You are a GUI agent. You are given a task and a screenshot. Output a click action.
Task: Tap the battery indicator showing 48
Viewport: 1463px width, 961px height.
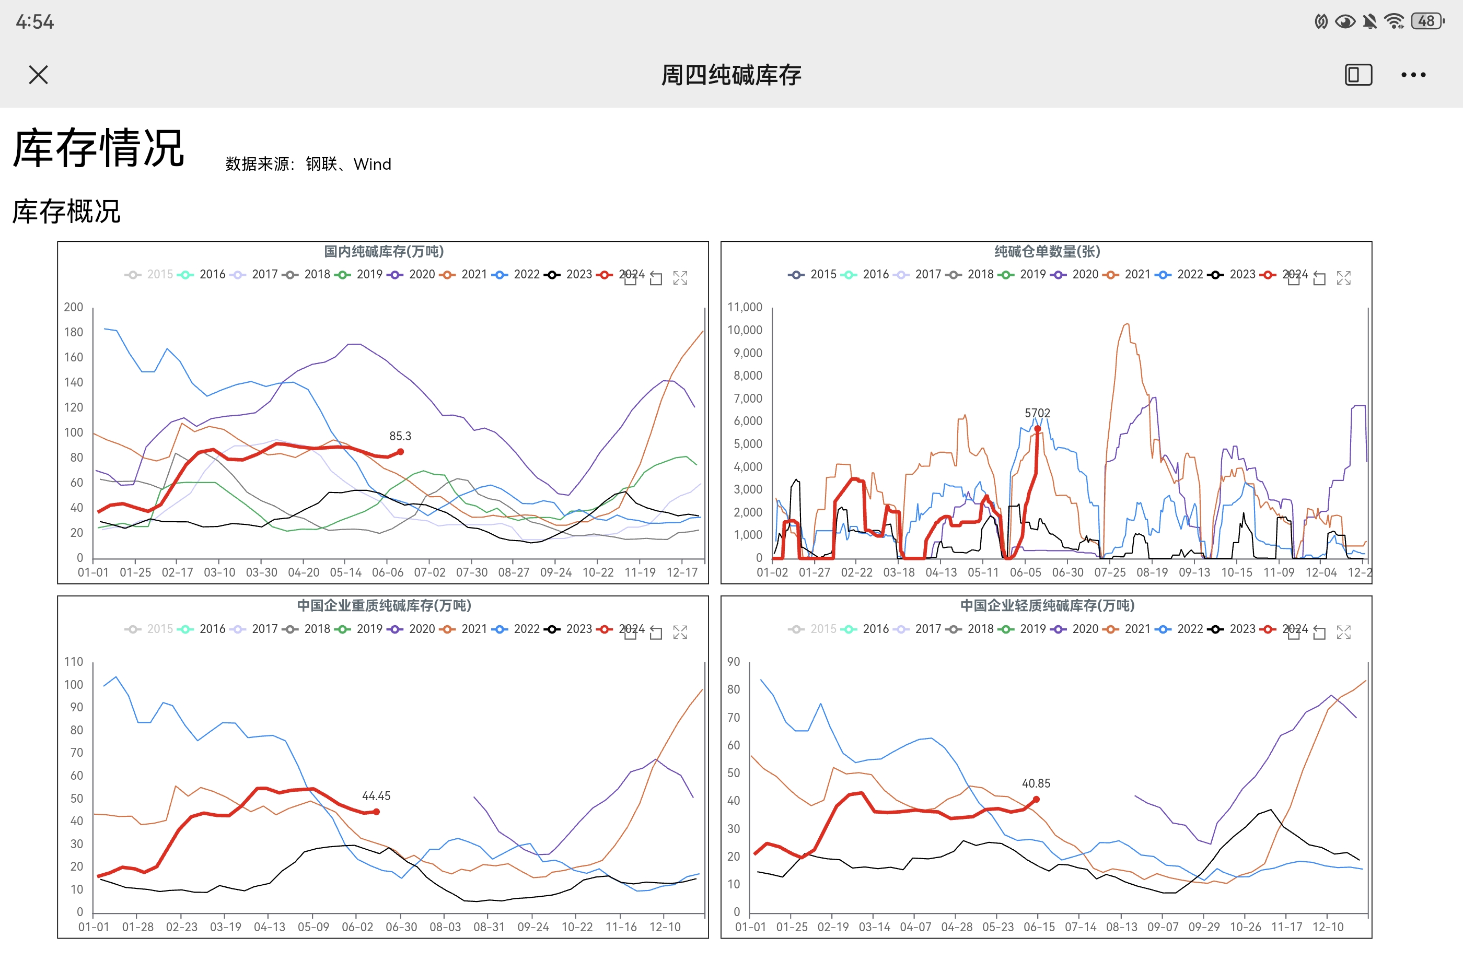pyautogui.click(x=1427, y=21)
